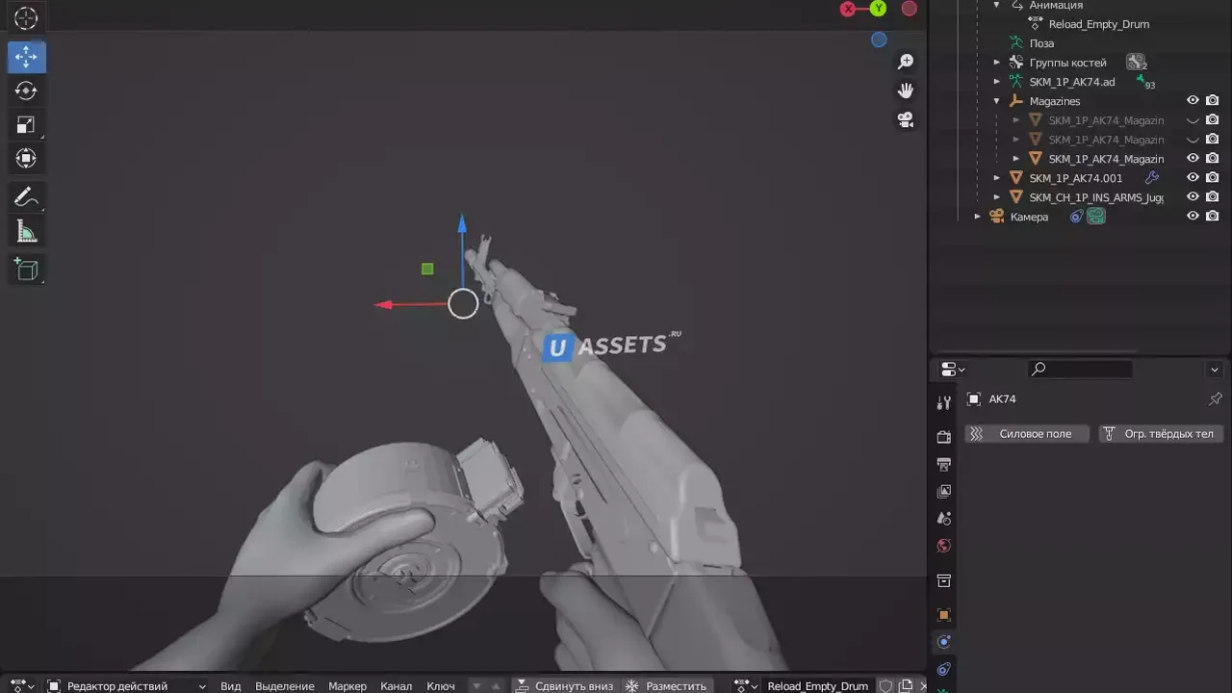The width and height of the screenshot is (1232, 693).
Task: Select the Поза item in outliner
Action: (x=1041, y=43)
